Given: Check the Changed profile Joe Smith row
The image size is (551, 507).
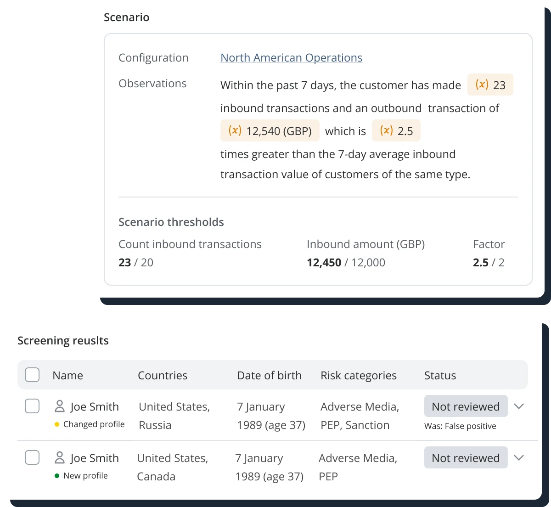Looking at the screenshot, I should [32, 406].
